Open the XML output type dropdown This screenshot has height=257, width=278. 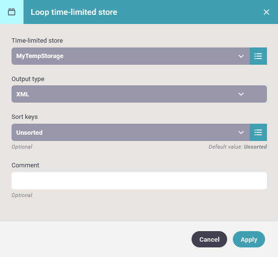coord(139,94)
